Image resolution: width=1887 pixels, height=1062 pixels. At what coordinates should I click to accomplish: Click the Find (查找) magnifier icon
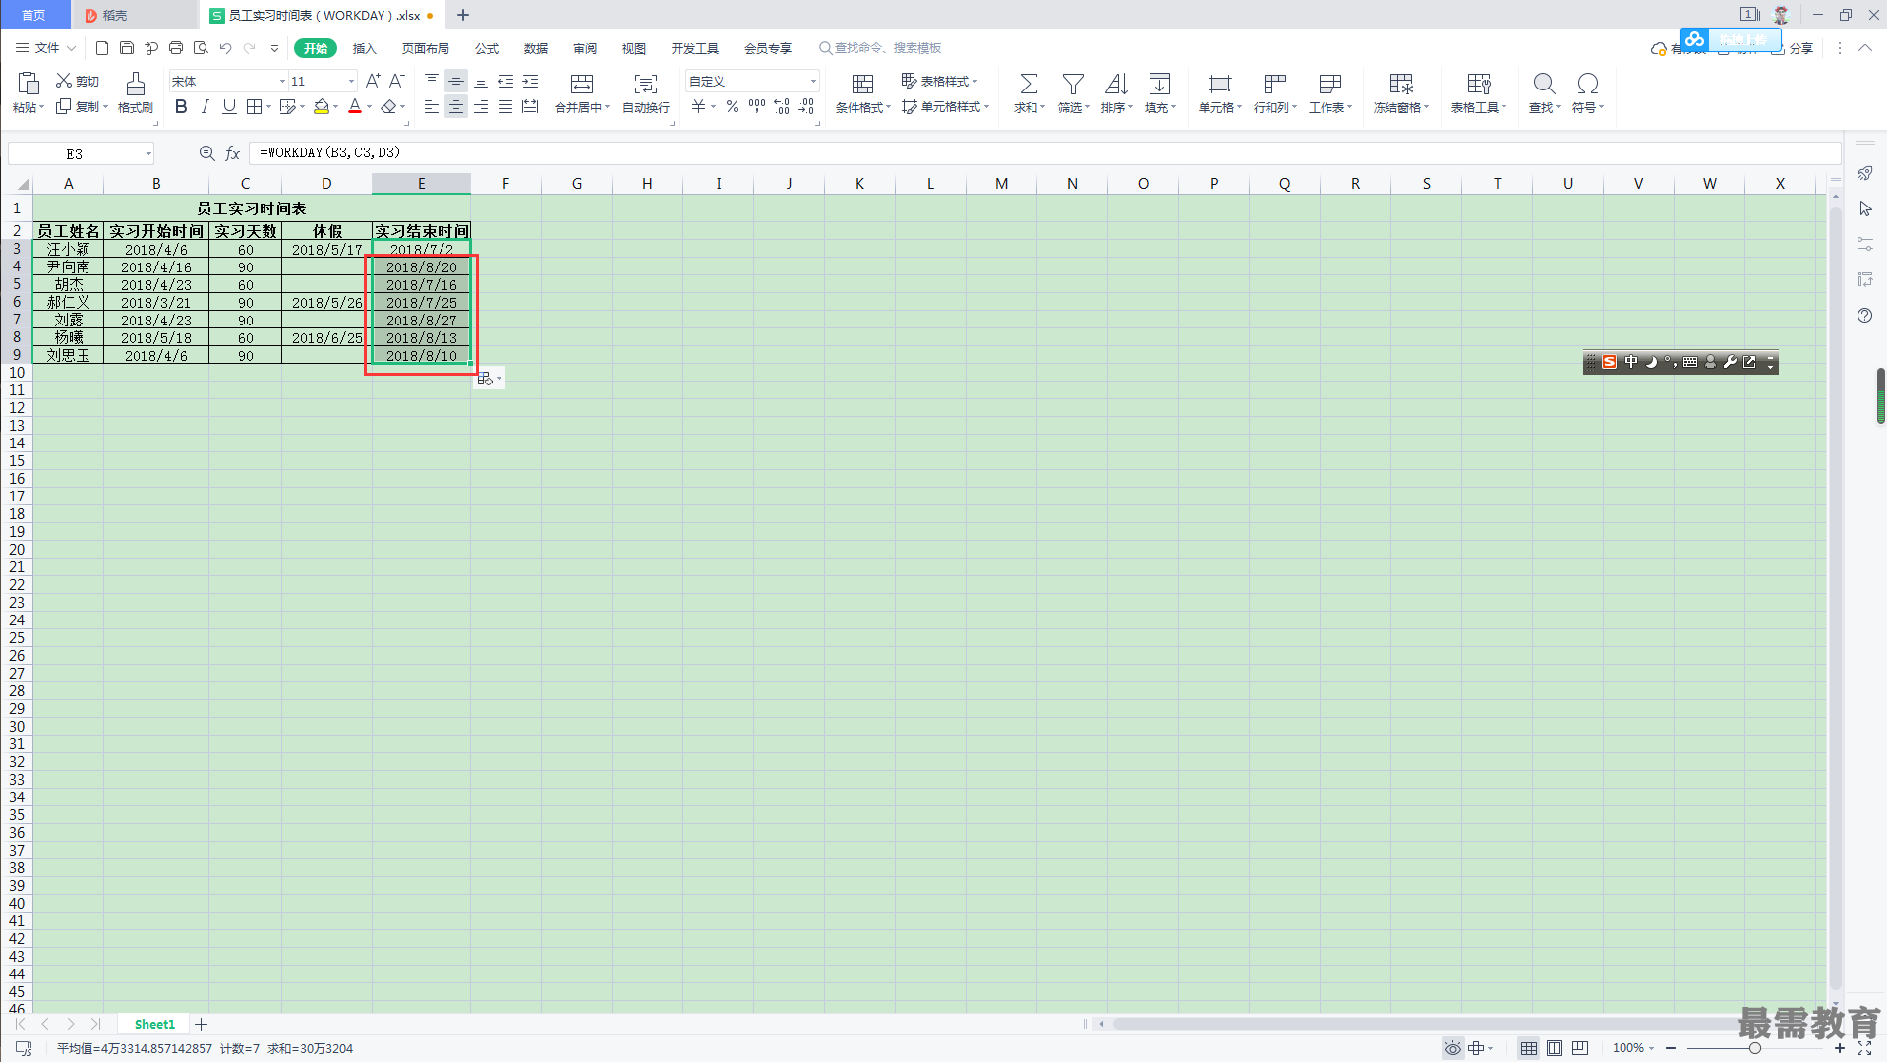[x=1544, y=84]
